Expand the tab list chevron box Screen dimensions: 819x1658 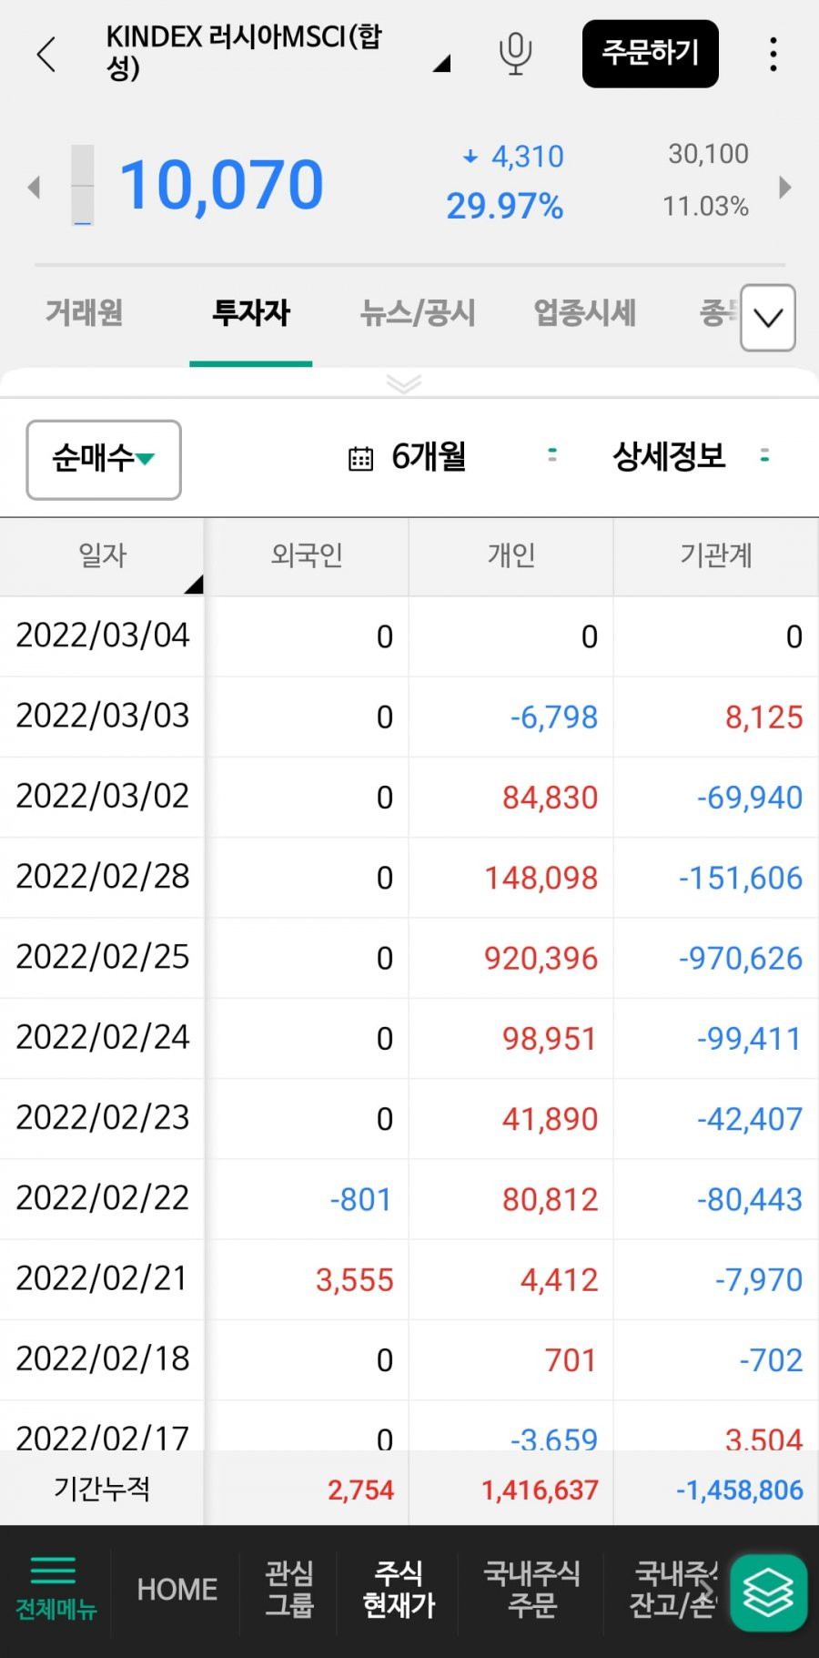(x=768, y=318)
